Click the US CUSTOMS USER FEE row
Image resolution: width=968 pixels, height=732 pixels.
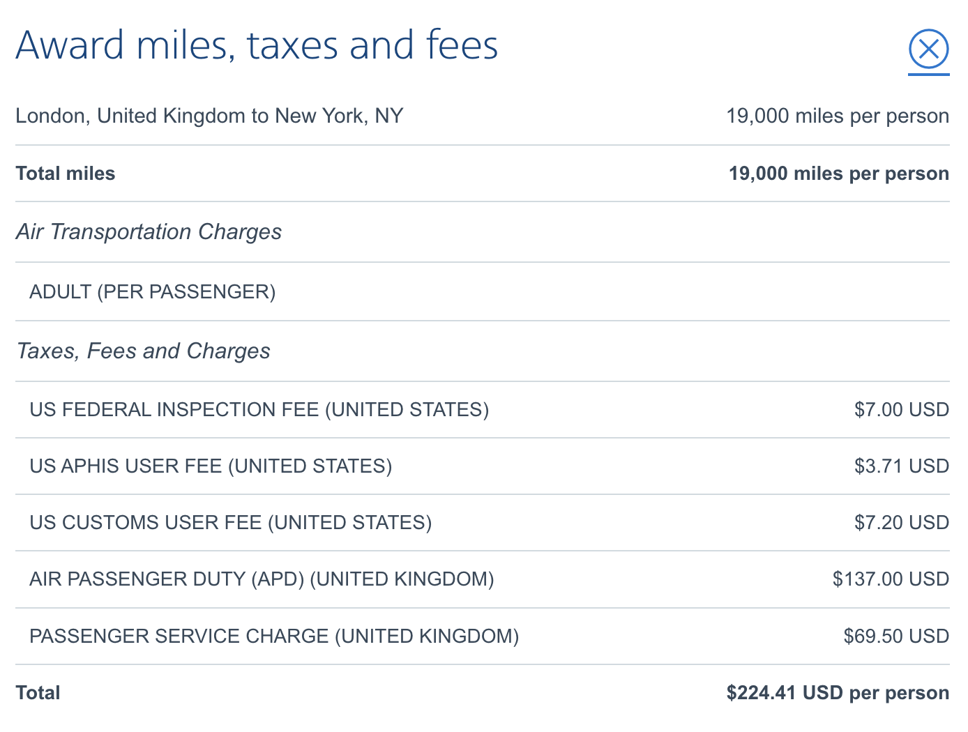(x=230, y=522)
